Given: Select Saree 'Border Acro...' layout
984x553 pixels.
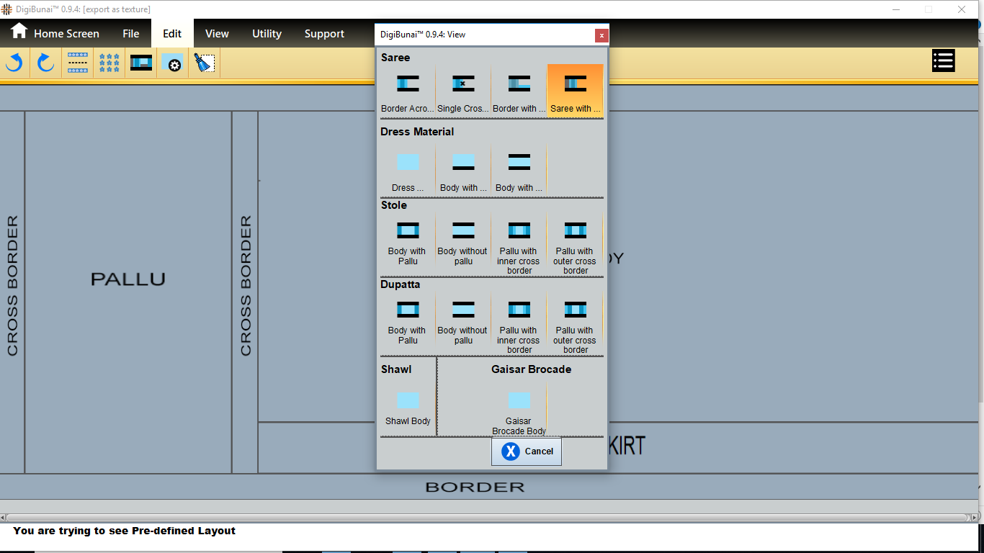Looking at the screenshot, I should [x=408, y=91].
